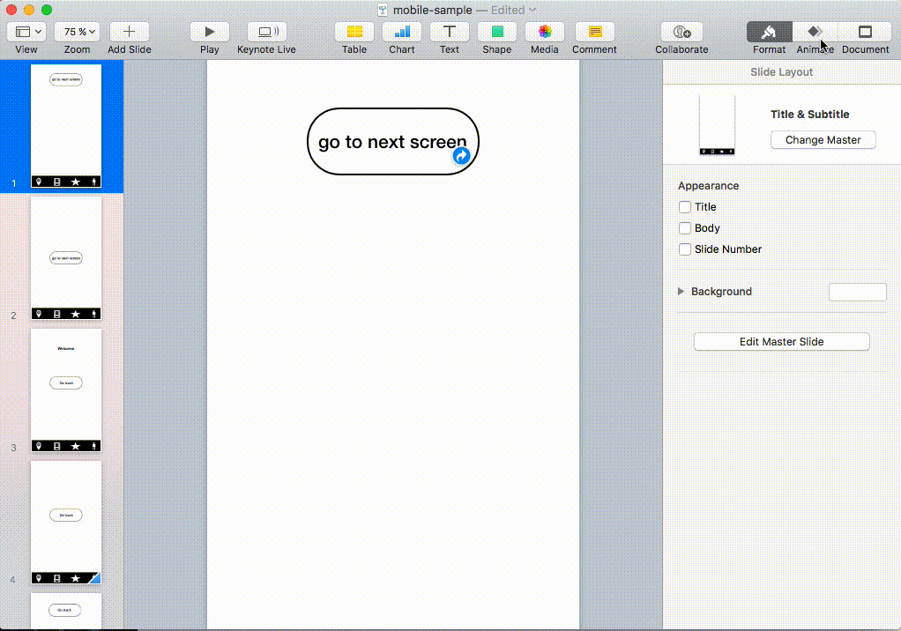Switch to the Animate inspector tab
901x631 pixels.
pos(815,32)
